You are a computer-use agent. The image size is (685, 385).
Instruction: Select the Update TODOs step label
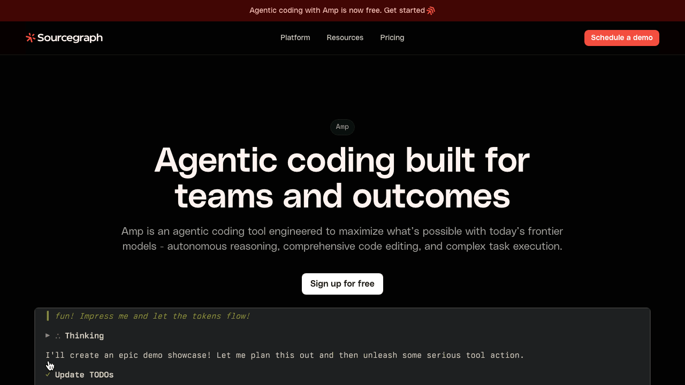click(84, 375)
